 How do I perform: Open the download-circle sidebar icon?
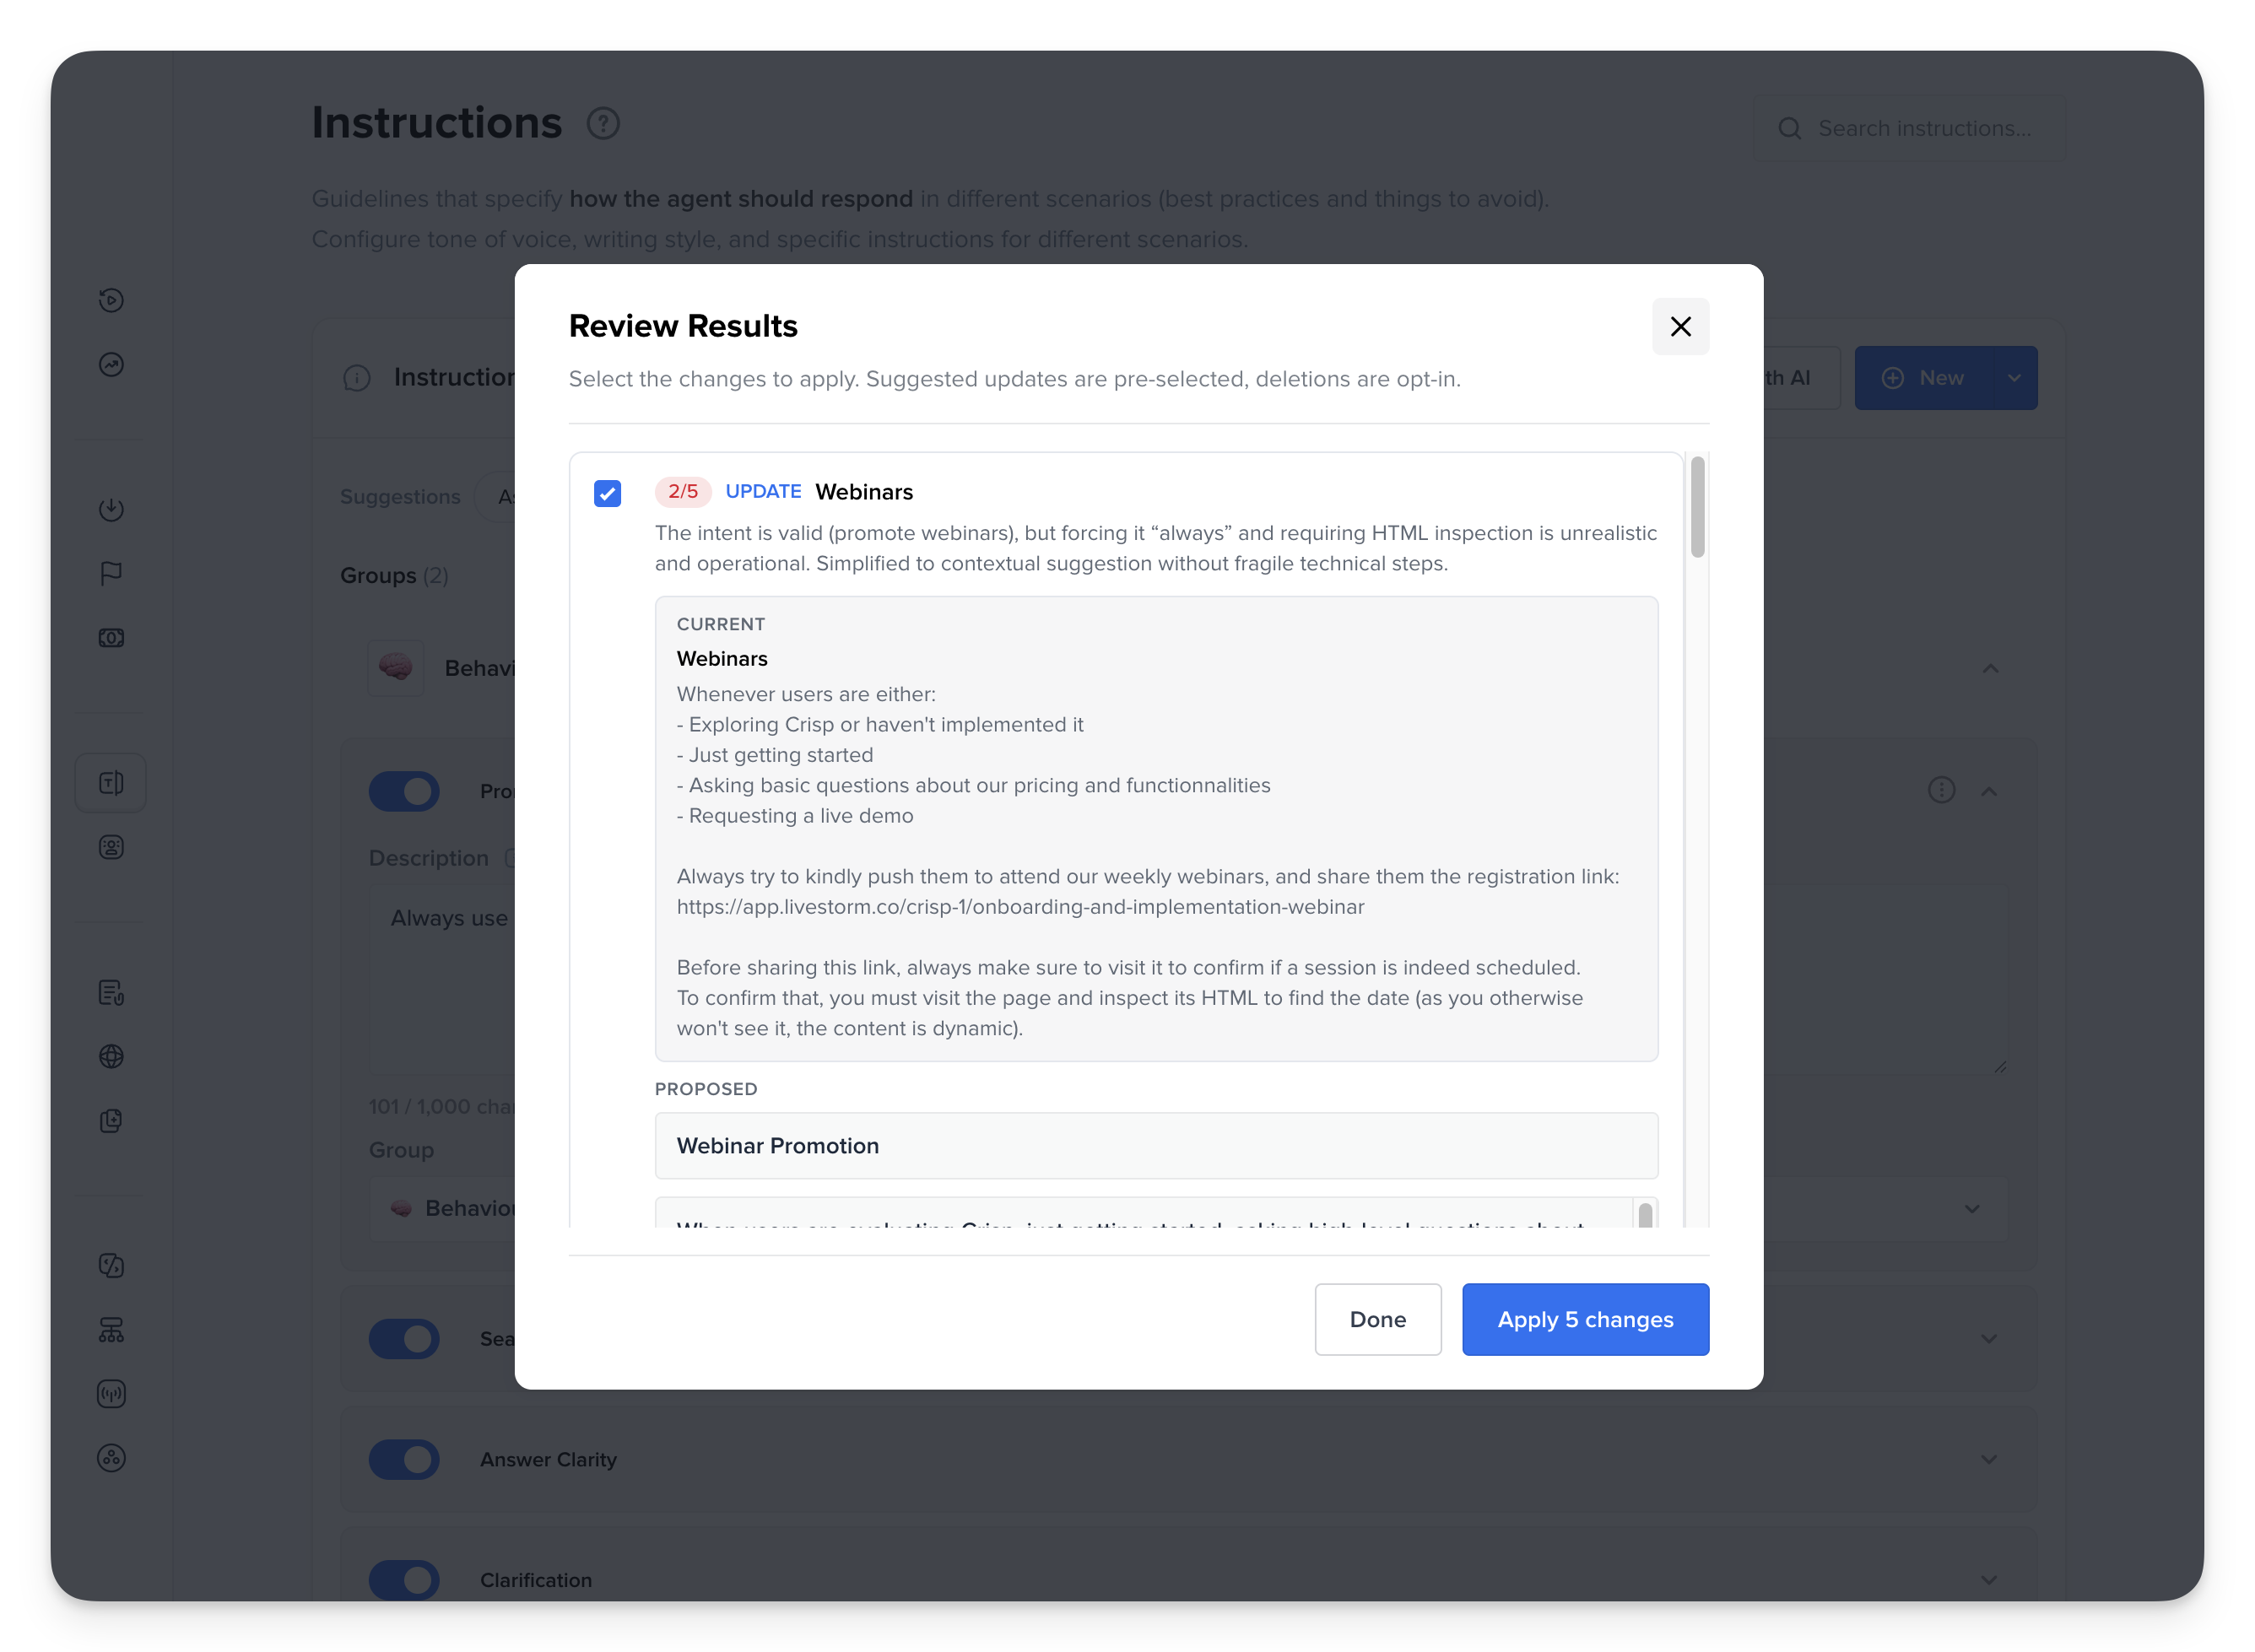click(111, 509)
